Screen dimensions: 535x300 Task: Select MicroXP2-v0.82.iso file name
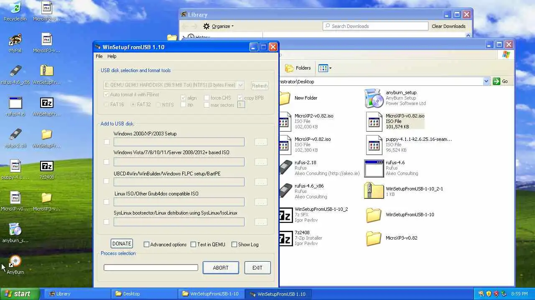point(314,116)
